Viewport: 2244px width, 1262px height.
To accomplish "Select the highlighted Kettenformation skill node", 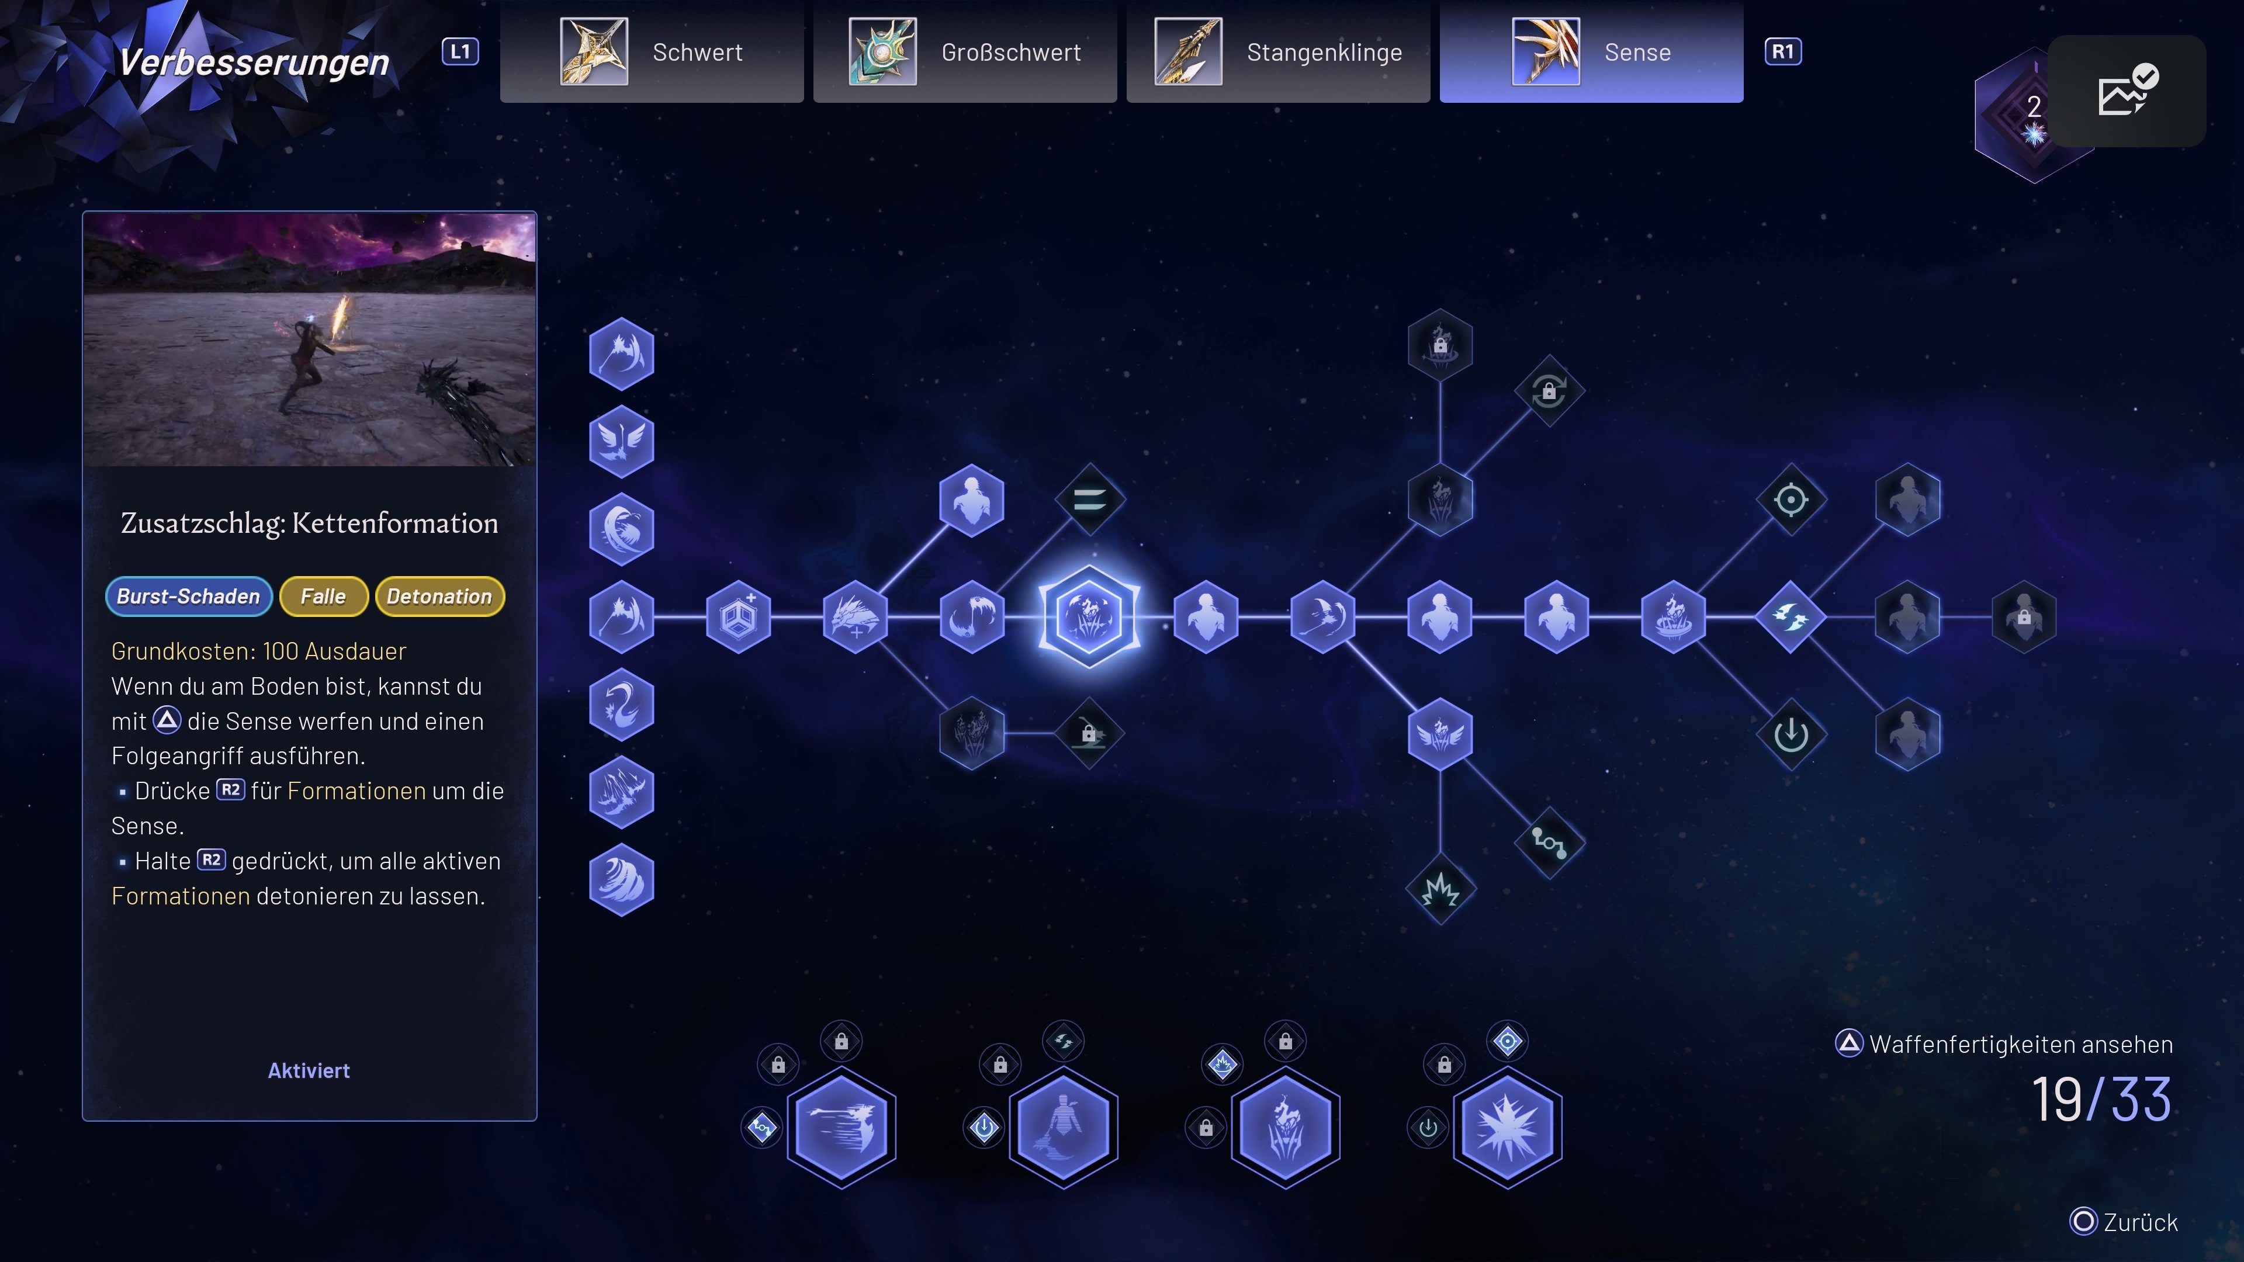I will 1089,616.
